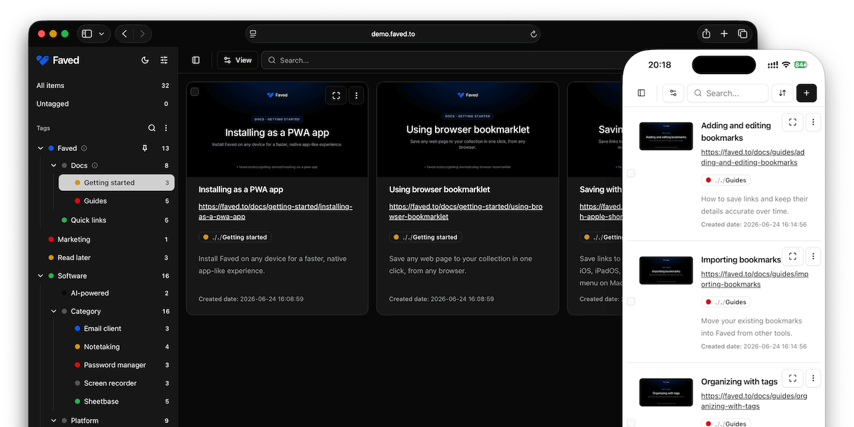
Task: Open three-dot menu for Importing bookmarks
Action: pos(813,256)
